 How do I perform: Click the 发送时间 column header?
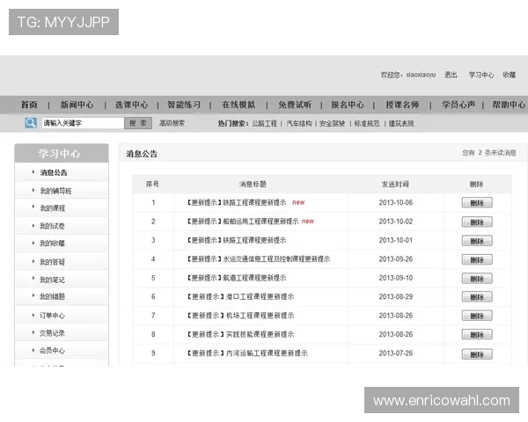395,184
